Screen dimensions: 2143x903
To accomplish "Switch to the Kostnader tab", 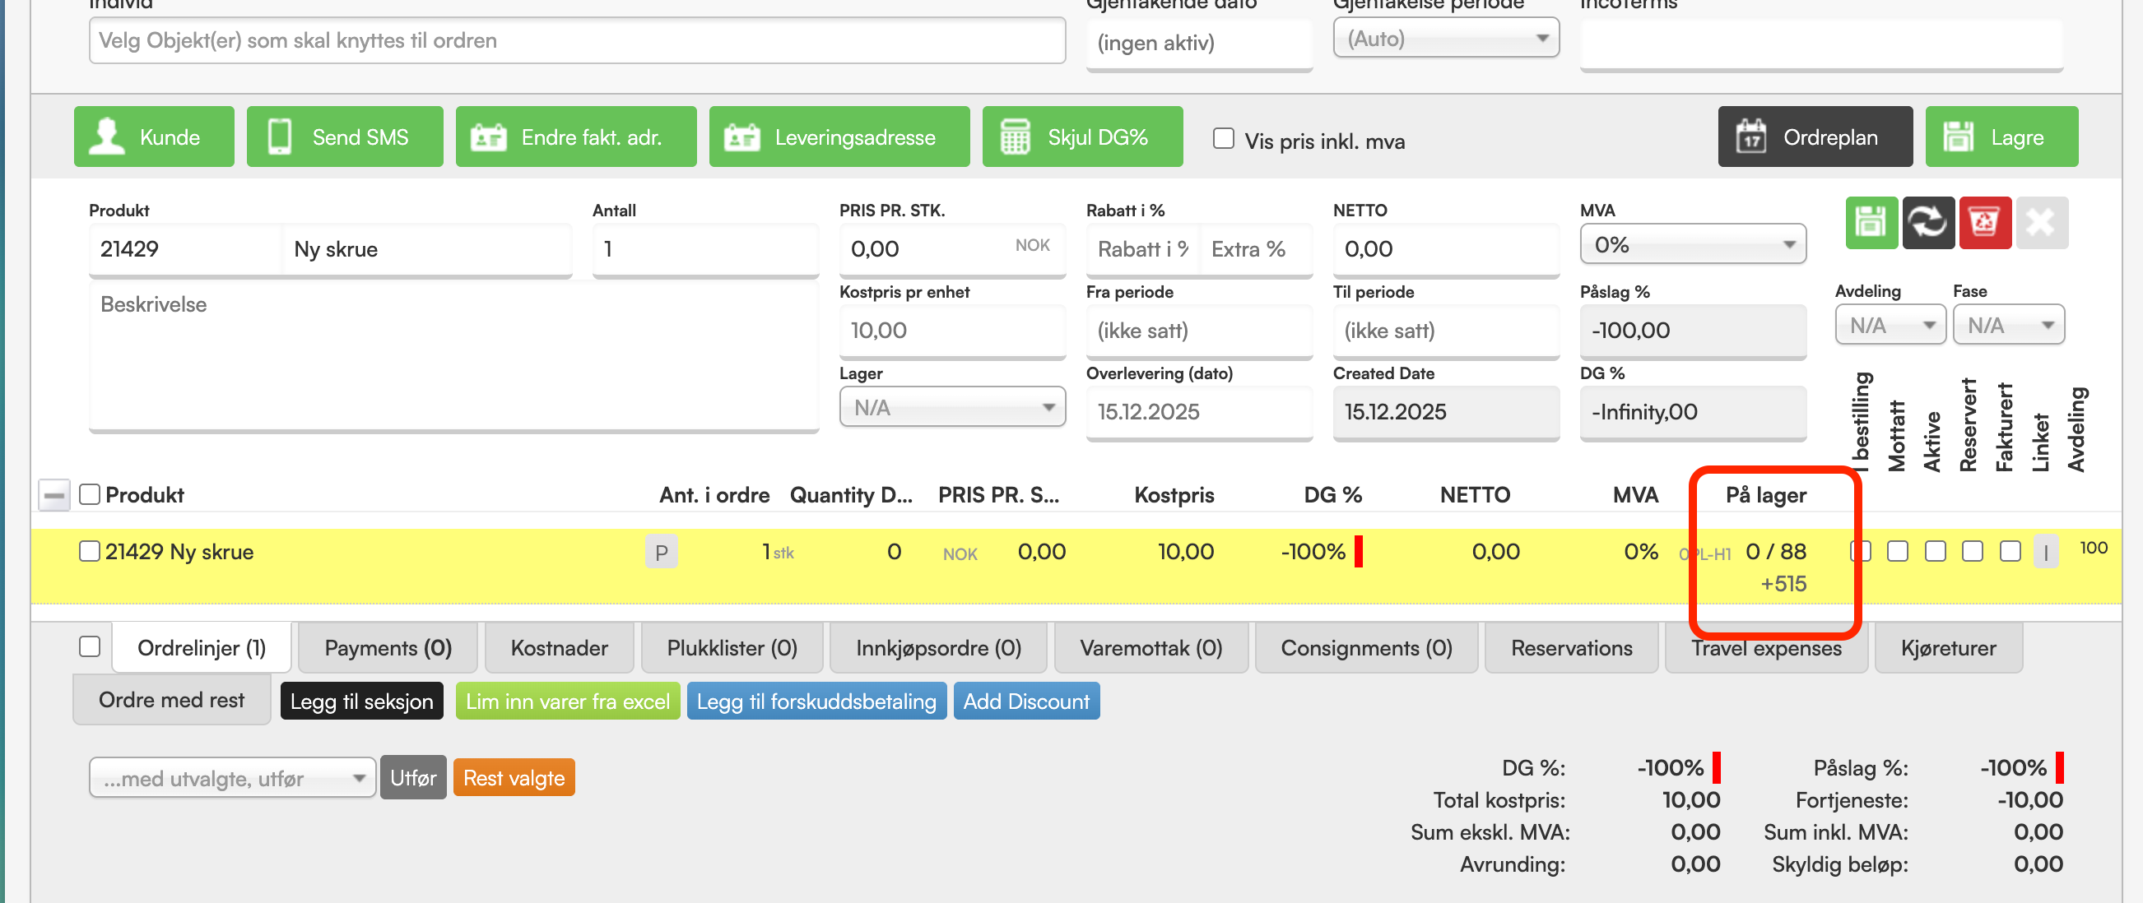I will 559,648.
